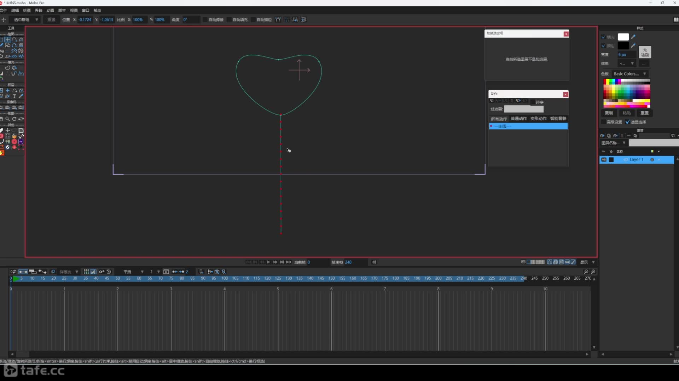Select the Text tool in Layer section
This screenshot has height=381, width=679.
tap(14, 96)
